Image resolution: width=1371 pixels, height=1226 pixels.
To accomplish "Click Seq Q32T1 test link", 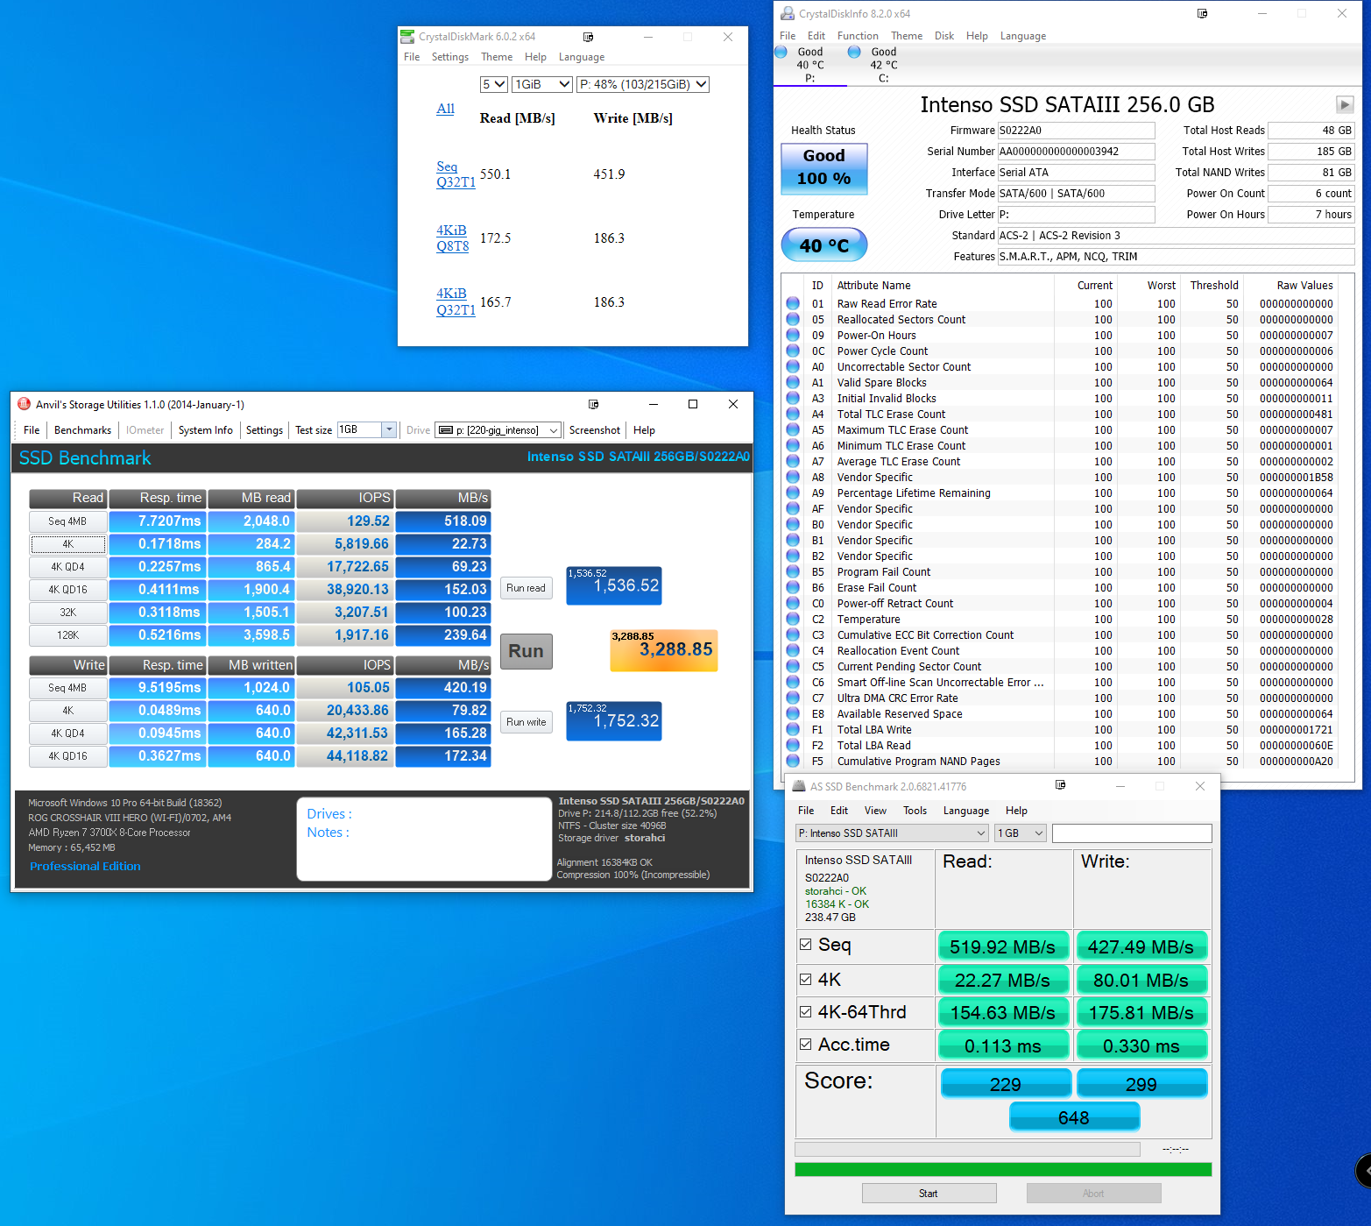I will tap(456, 174).
